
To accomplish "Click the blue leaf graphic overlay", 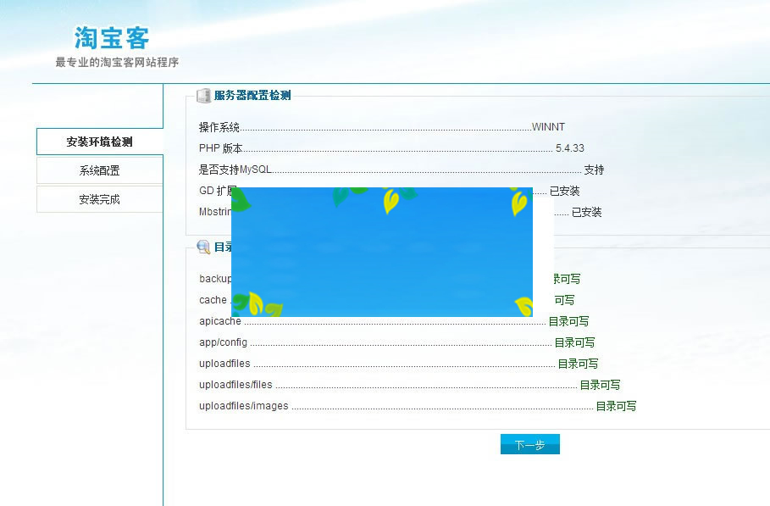I will [383, 251].
